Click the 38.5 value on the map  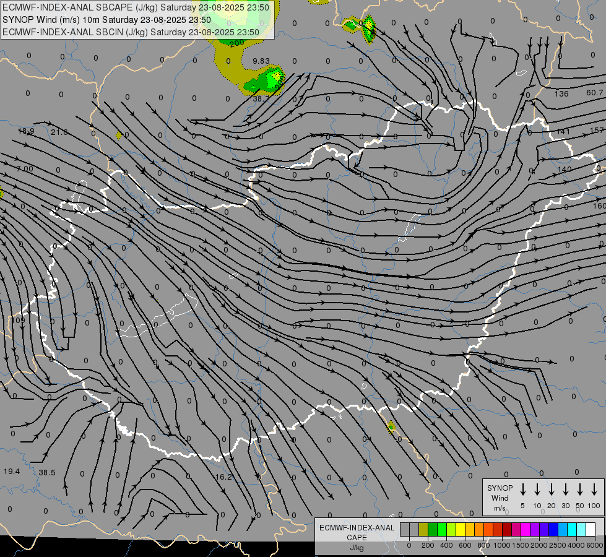[x=47, y=473]
